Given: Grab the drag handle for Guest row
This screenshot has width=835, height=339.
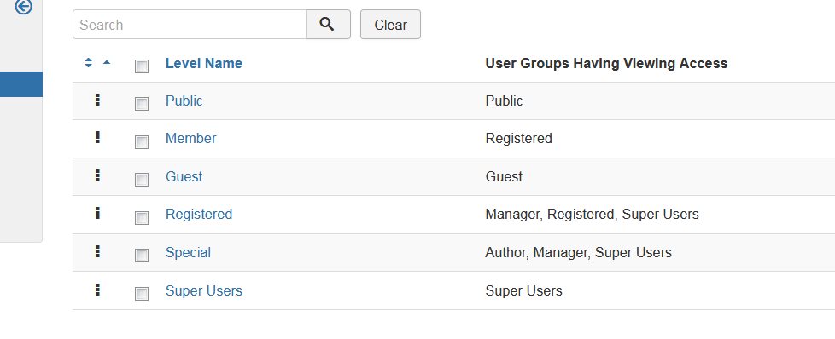Looking at the screenshot, I should [97, 175].
